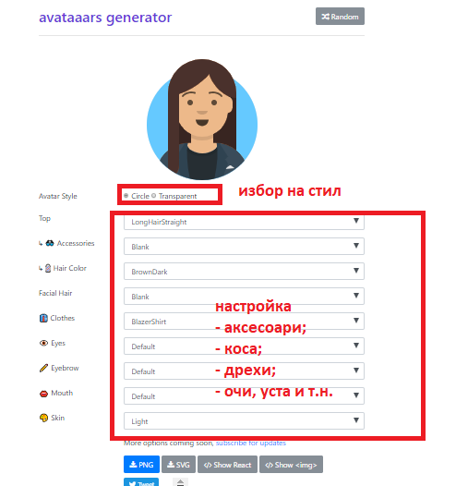The height and width of the screenshot is (486, 468).
Task: Click the avatar preview image
Action: (x=202, y=119)
